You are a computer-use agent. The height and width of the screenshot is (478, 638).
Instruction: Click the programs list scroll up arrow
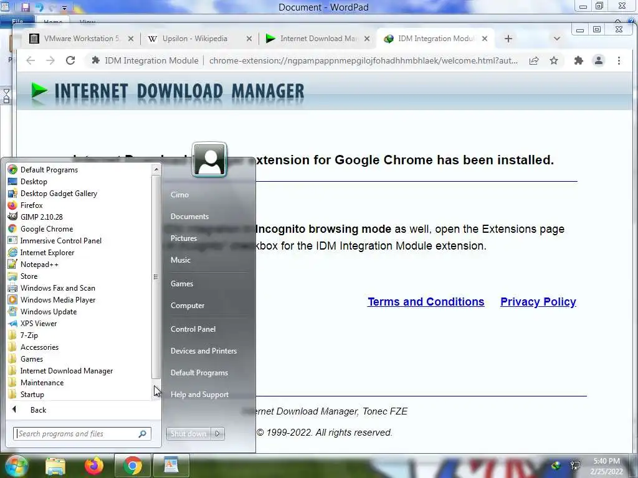156,169
